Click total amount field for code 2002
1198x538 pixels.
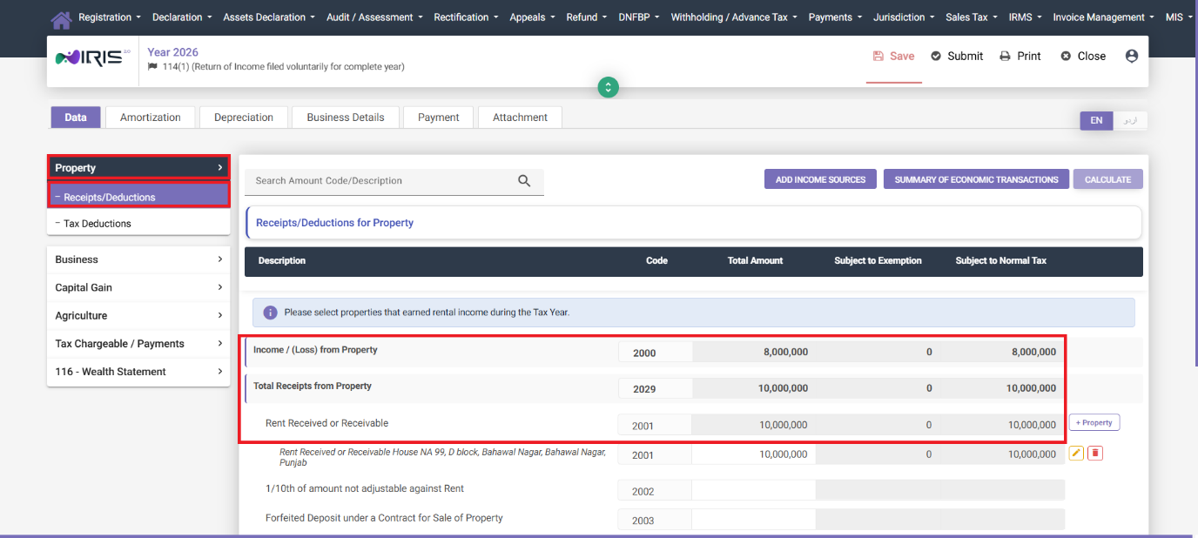[x=754, y=491]
